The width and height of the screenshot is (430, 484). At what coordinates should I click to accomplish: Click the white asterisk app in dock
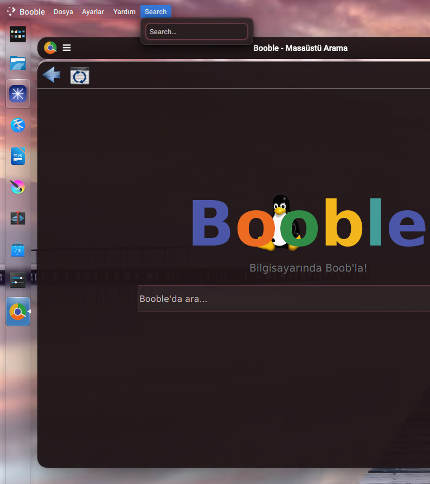tap(18, 94)
